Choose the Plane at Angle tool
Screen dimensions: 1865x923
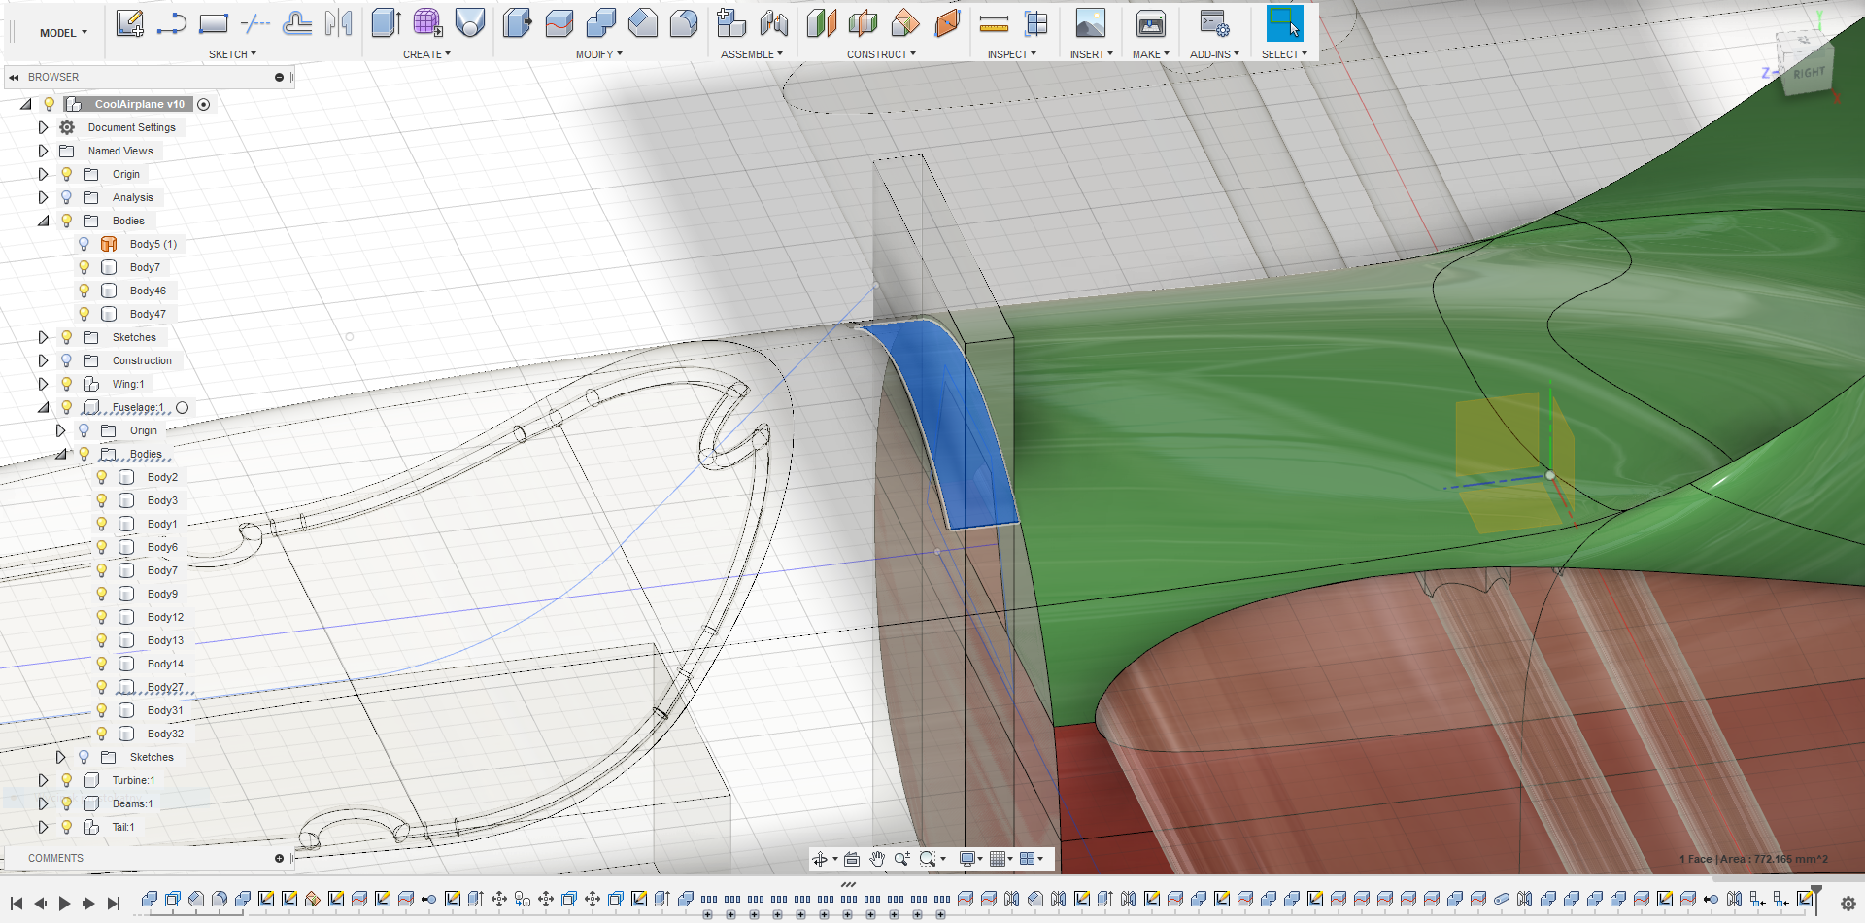coord(905,23)
